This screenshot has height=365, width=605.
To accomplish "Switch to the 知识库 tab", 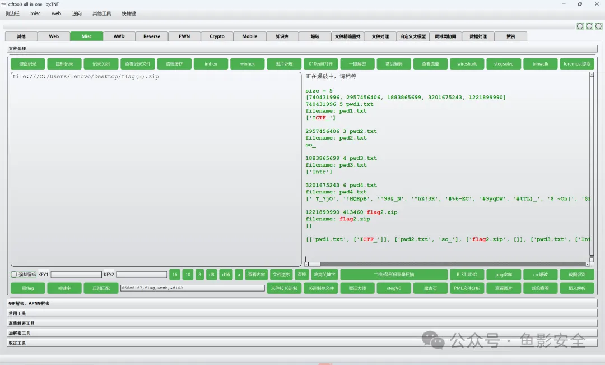I will [282, 36].
